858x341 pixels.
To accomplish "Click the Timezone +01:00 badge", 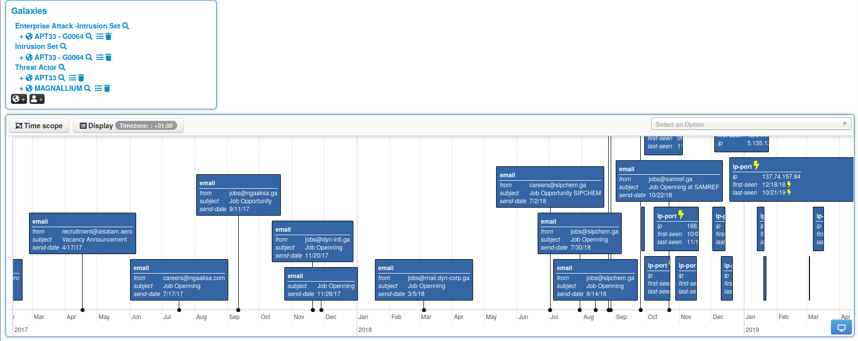I will coord(146,126).
